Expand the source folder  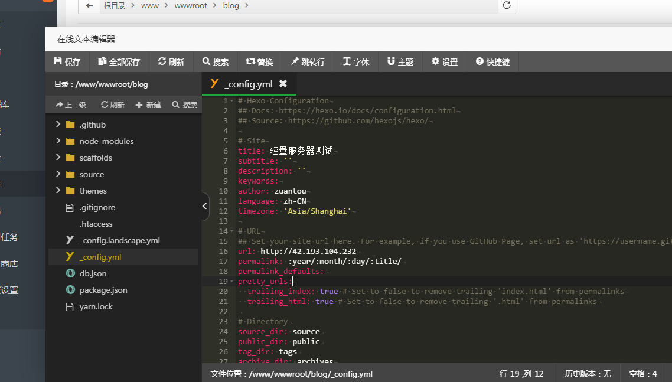[58, 174]
